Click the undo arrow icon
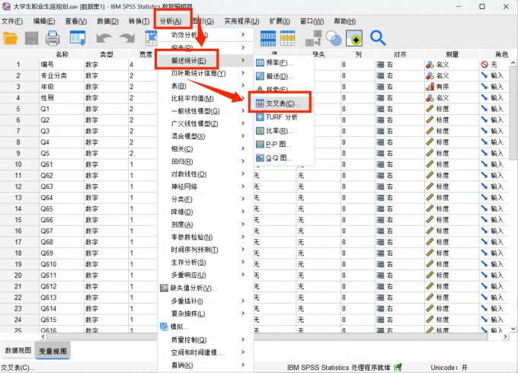This screenshot has height=373, width=518. pos(104,38)
